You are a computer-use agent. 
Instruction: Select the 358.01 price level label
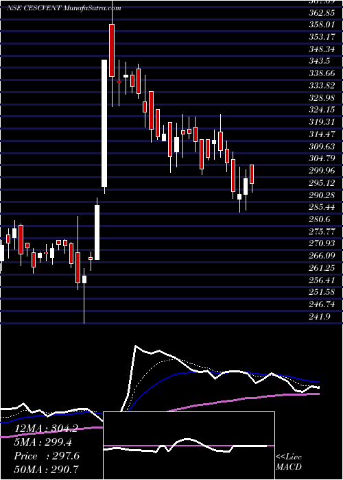[x=322, y=25]
